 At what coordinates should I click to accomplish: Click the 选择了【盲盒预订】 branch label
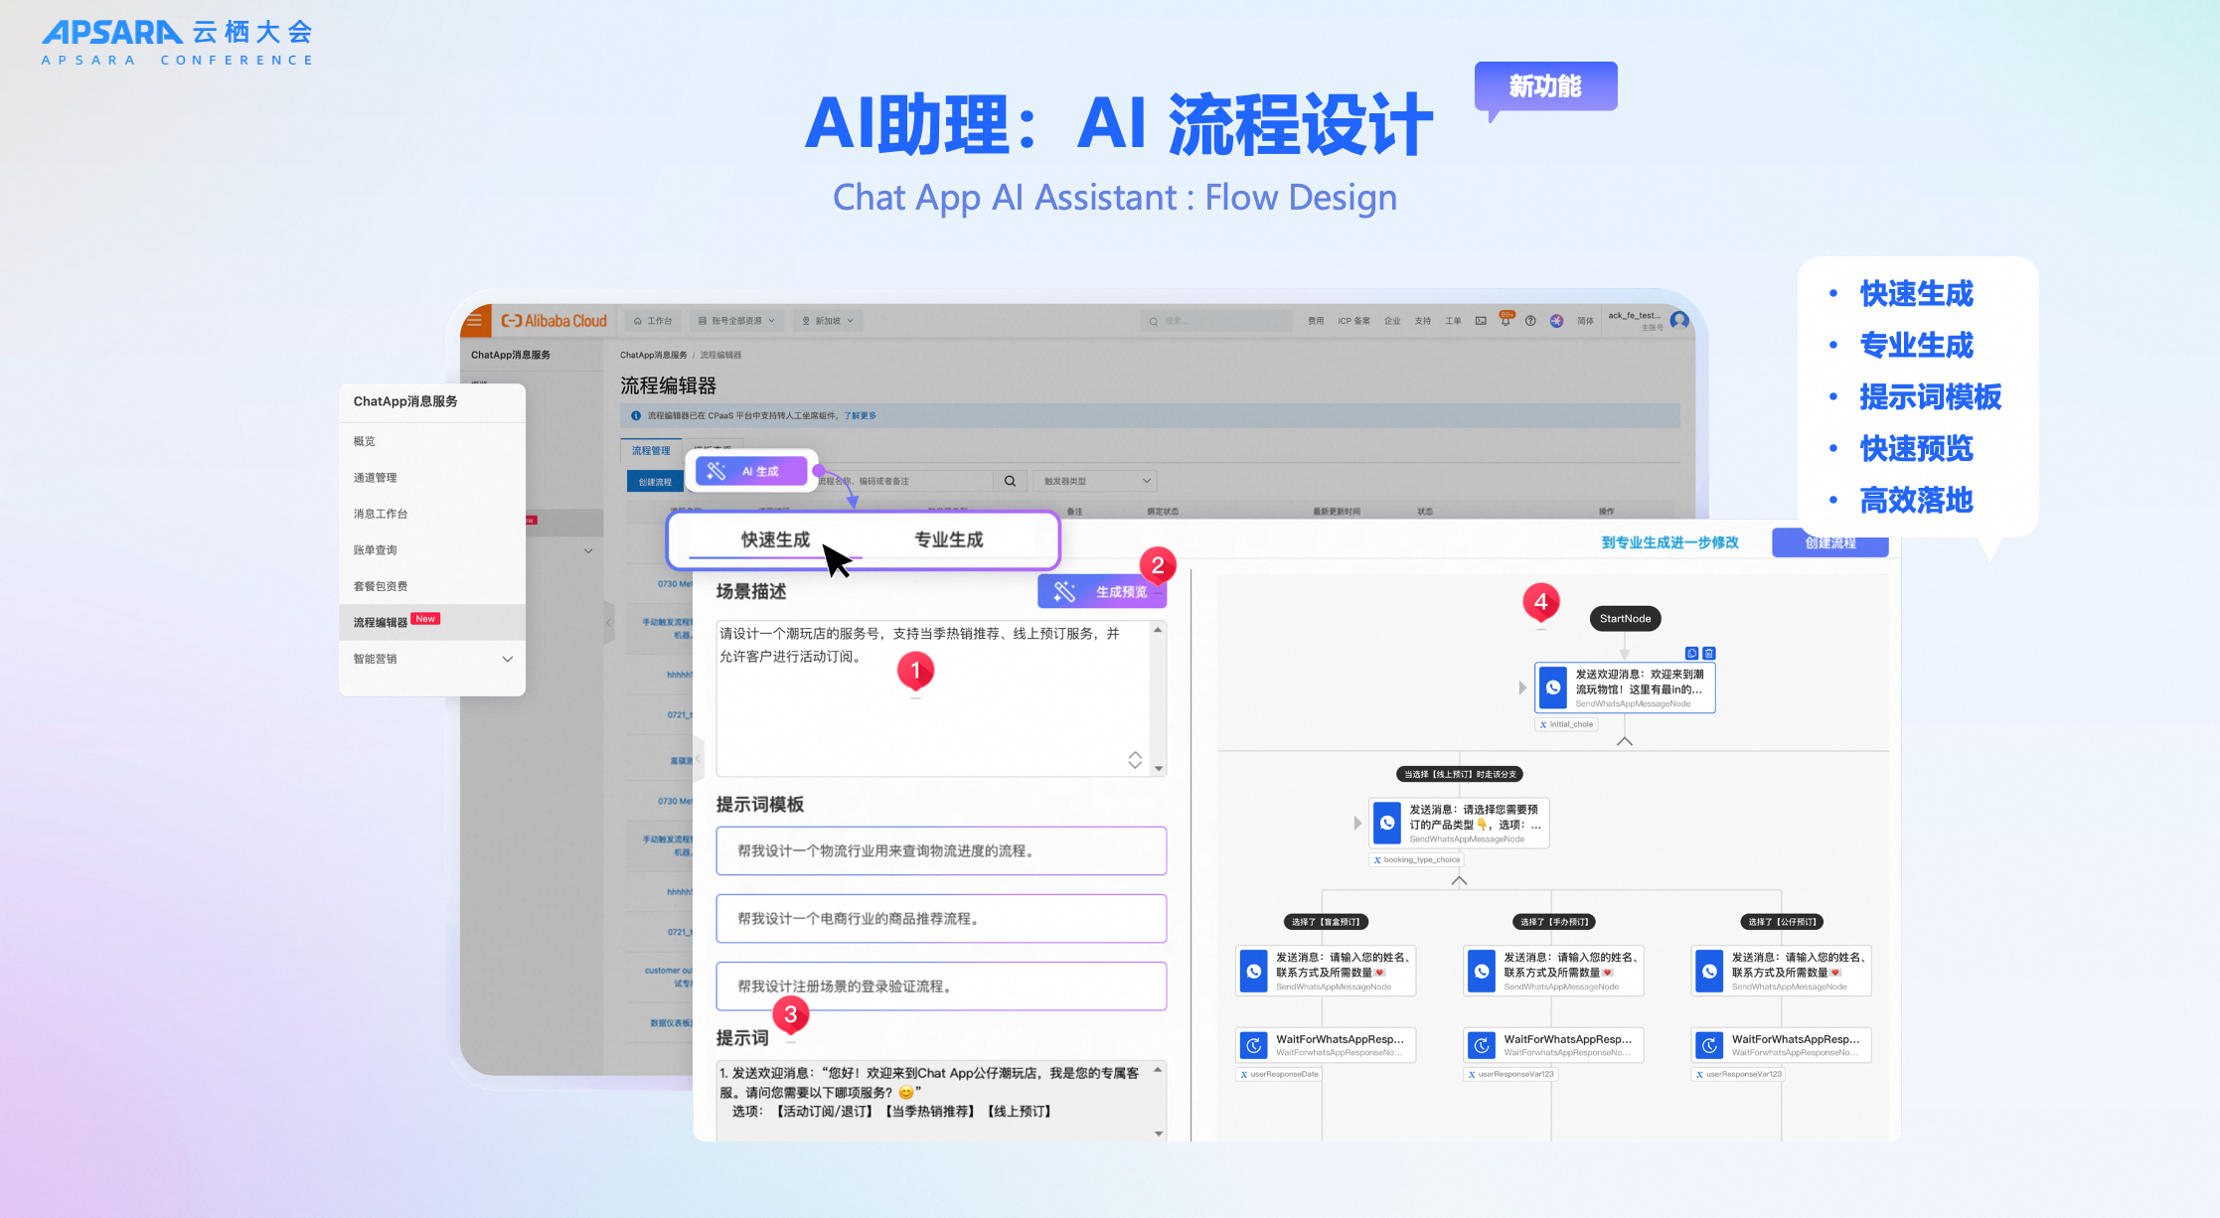point(1326,922)
